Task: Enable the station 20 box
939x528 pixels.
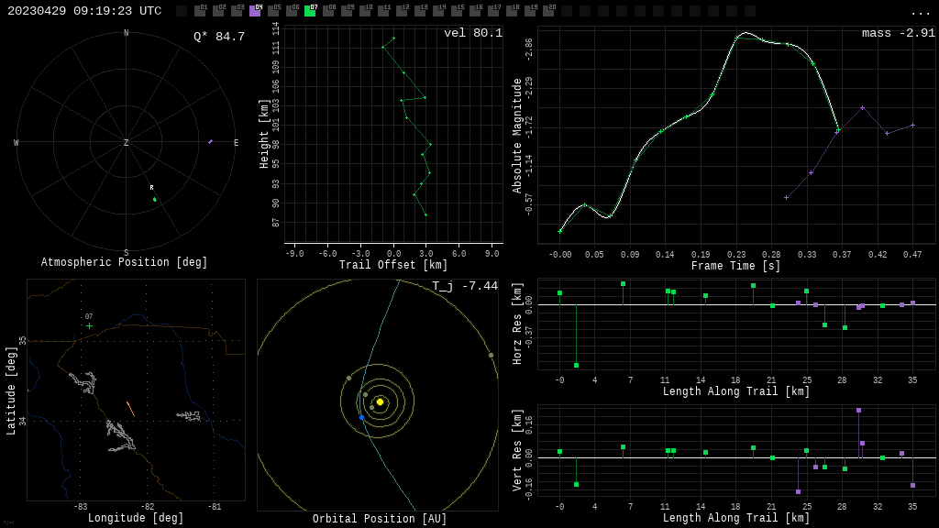Action: (x=548, y=11)
